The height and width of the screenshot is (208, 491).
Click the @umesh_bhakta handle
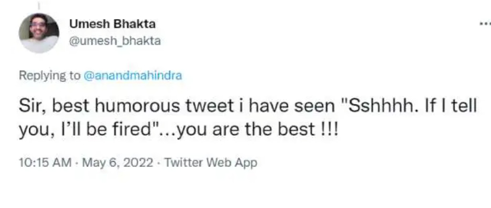coord(115,41)
